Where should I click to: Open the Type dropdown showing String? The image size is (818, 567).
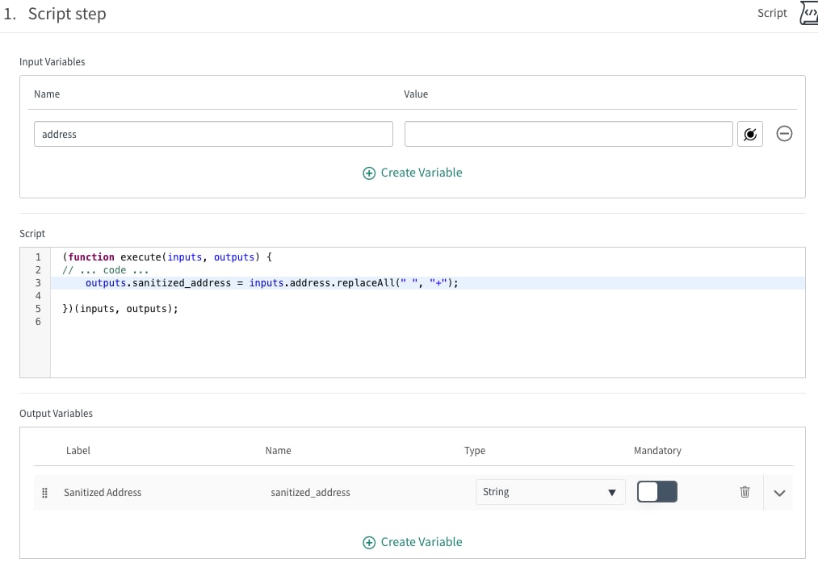point(550,492)
